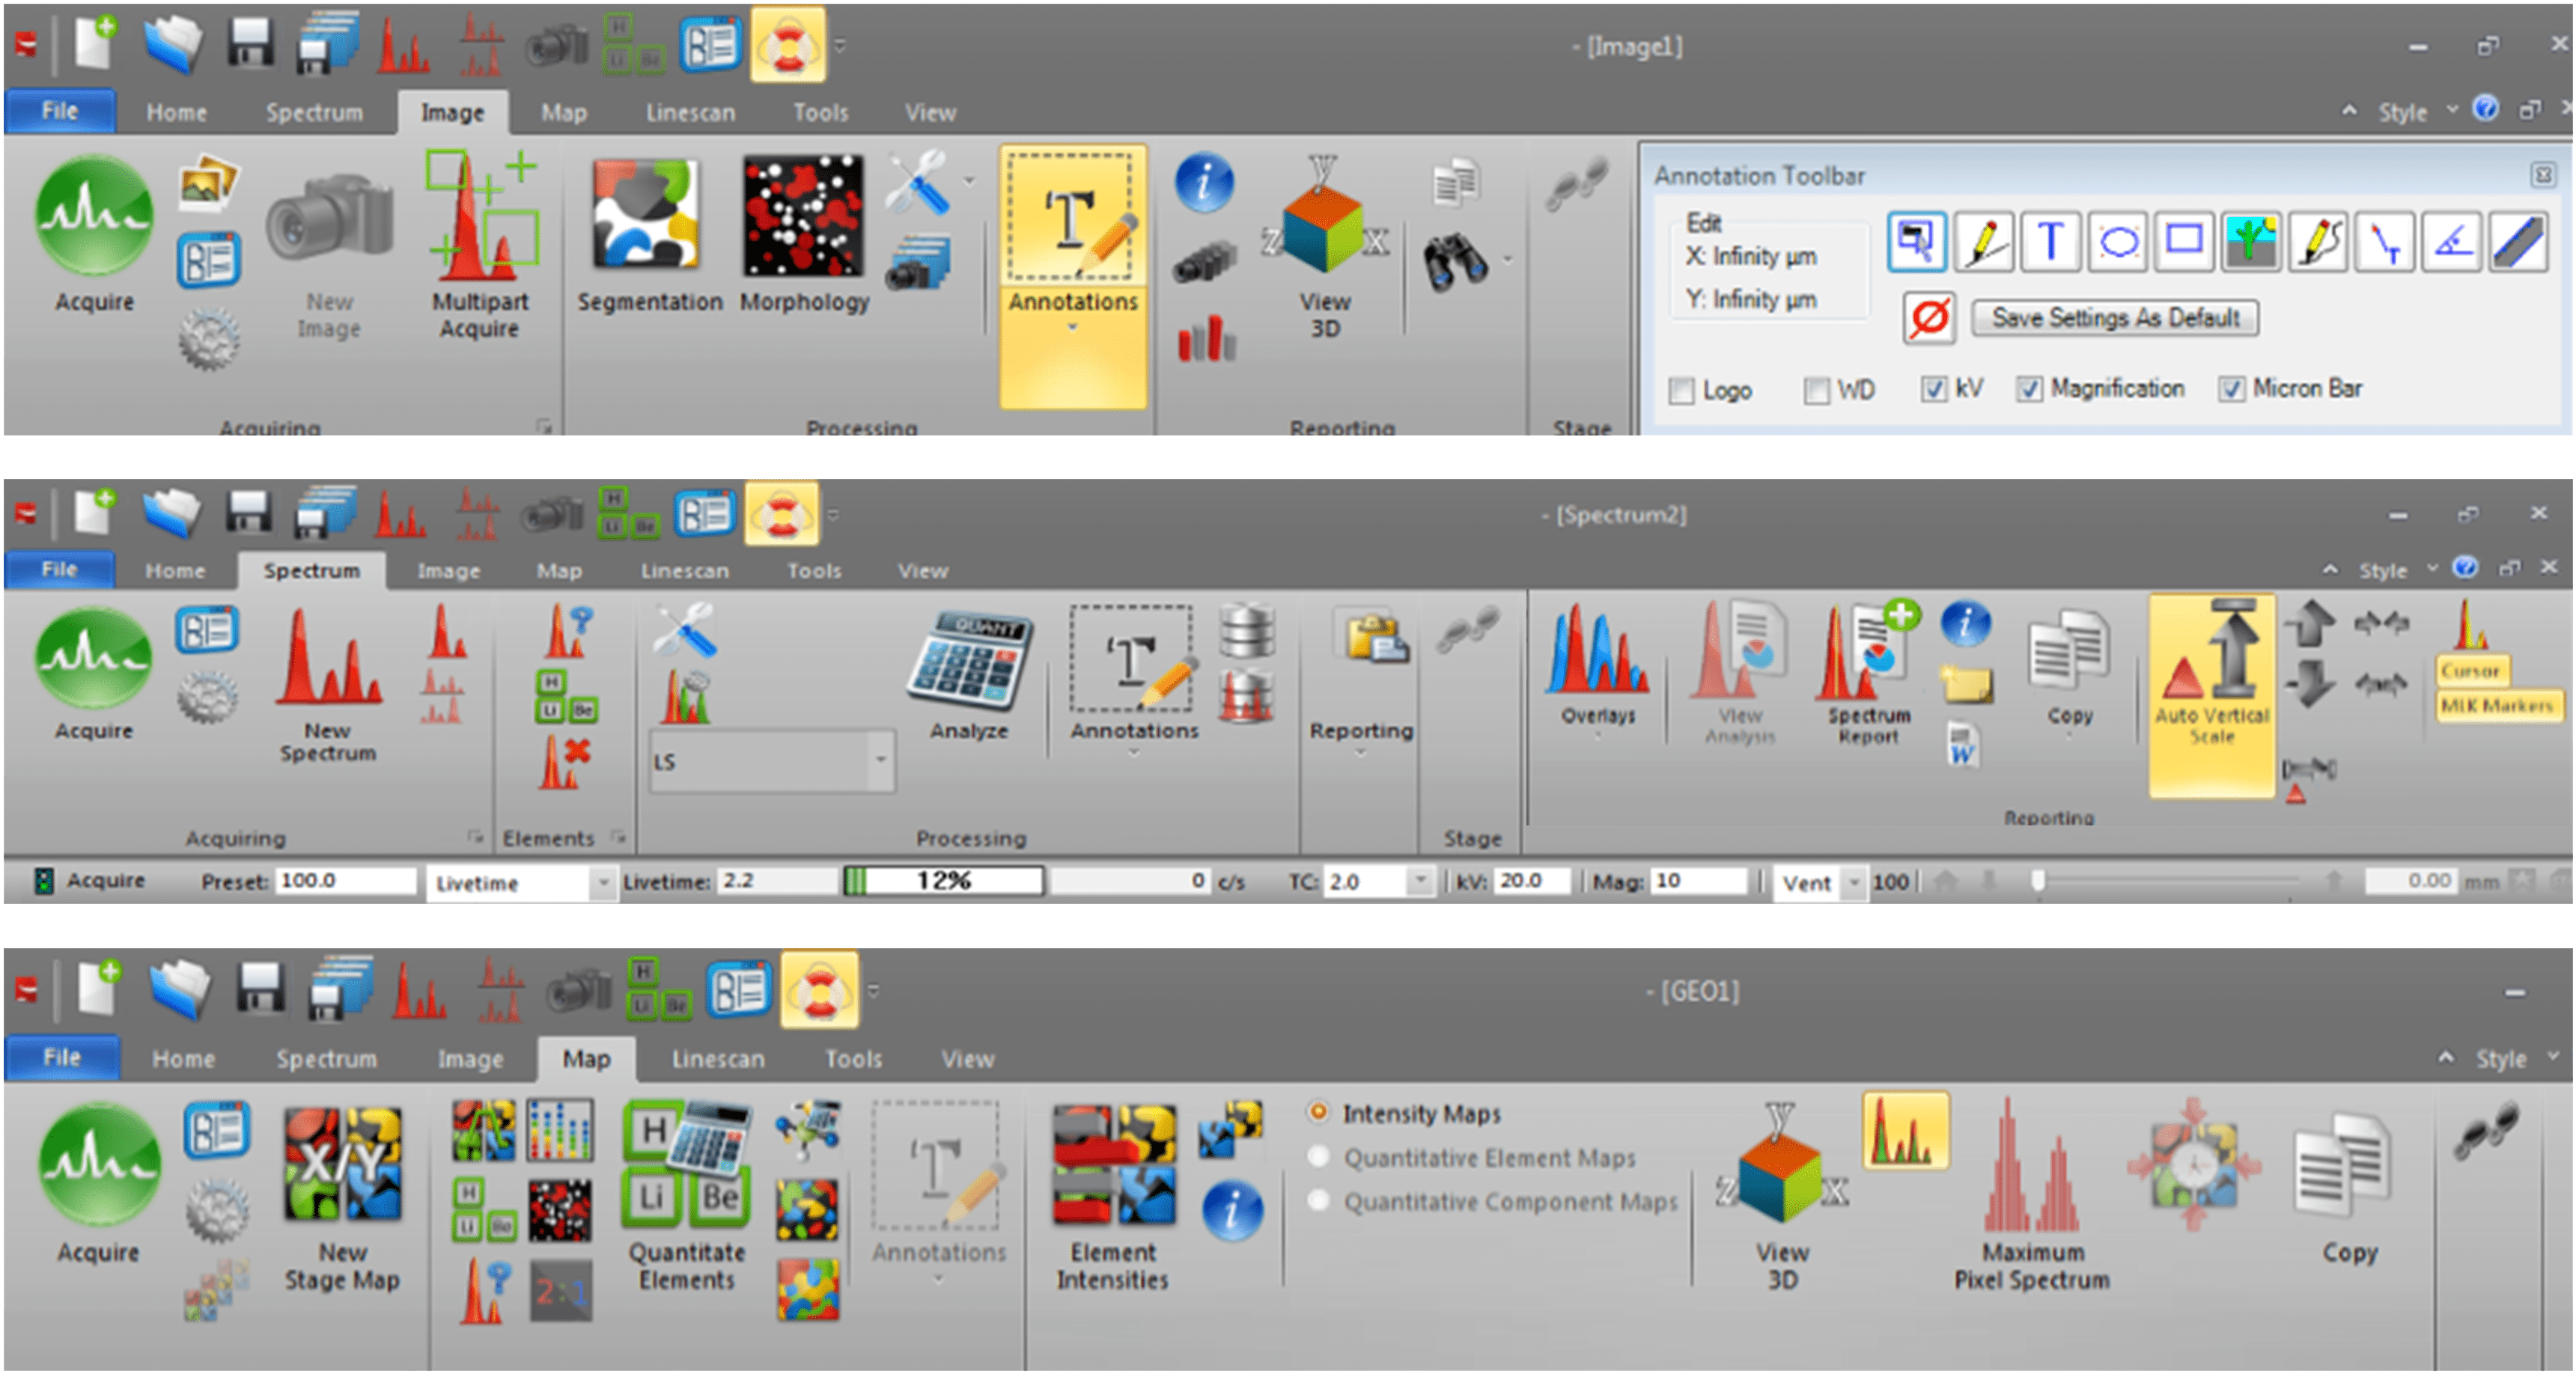
Task: Uncheck the kV checkbox
Action: (x=1934, y=389)
